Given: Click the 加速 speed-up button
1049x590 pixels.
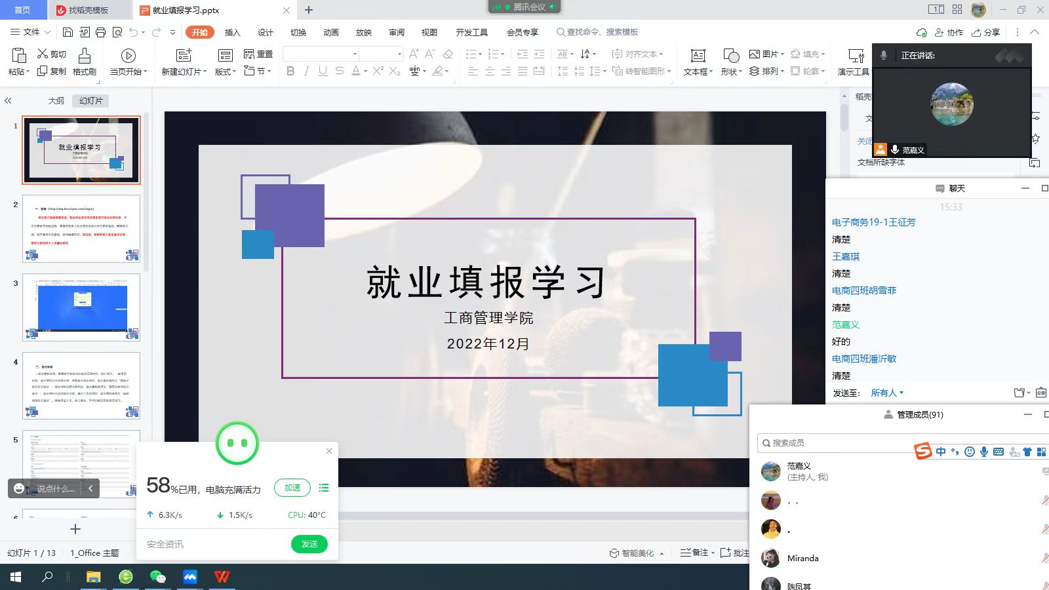Looking at the screenshot, I should coord(292,488).
